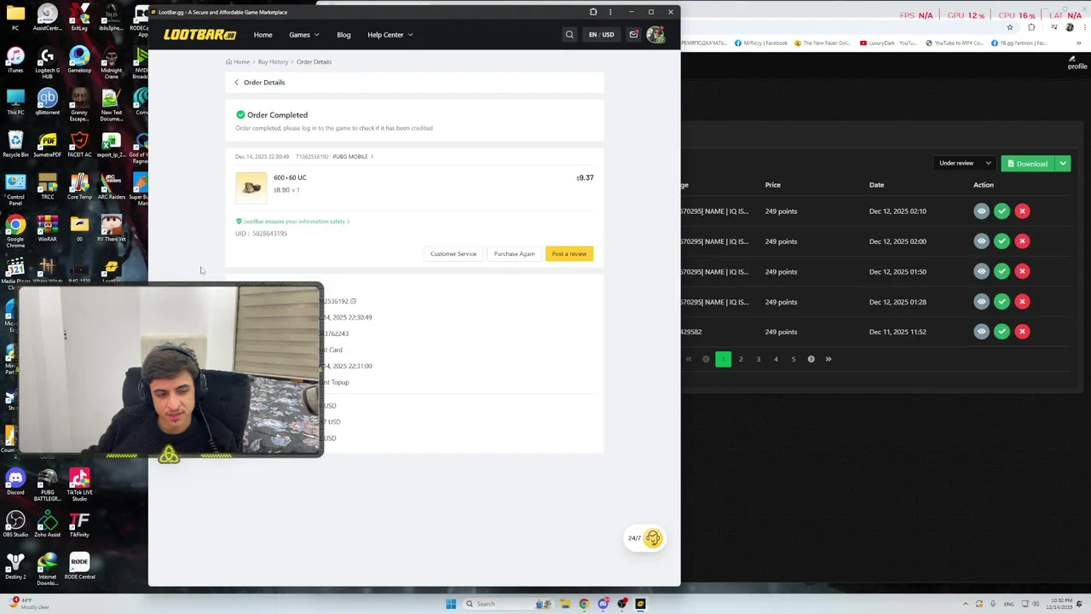Open Discord desktop shortcut

click(x=15, y=482)
